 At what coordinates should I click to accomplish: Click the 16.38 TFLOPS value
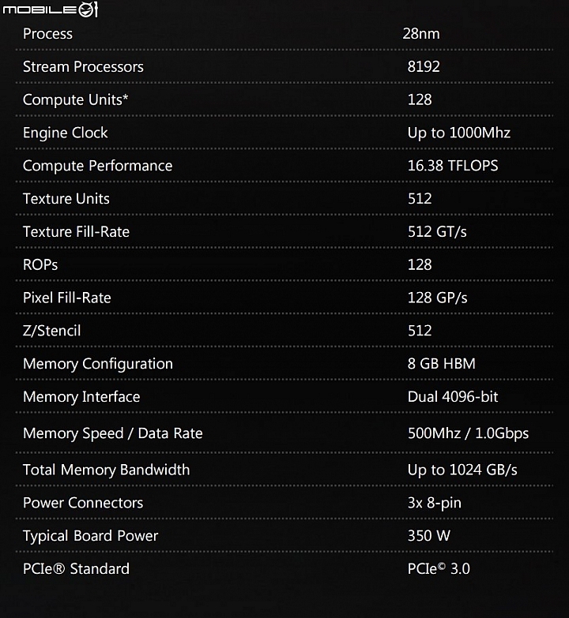(453, 166)
